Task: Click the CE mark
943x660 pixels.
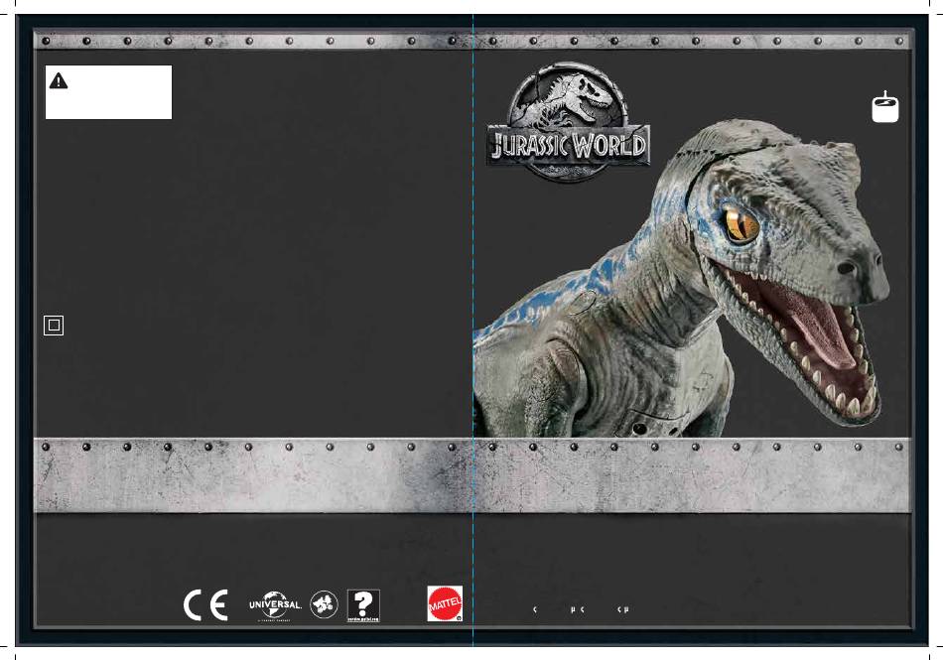Action: pos(205,604)
